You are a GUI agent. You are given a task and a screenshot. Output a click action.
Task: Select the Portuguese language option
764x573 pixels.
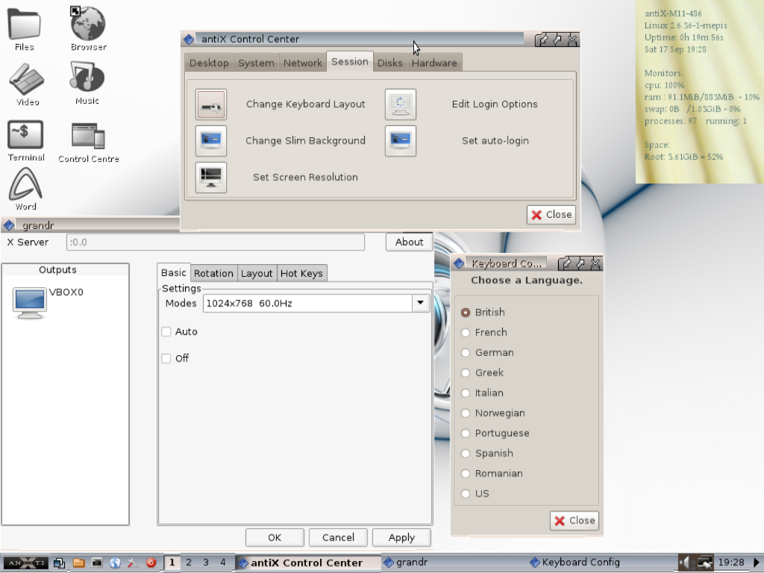click(466, 433)
